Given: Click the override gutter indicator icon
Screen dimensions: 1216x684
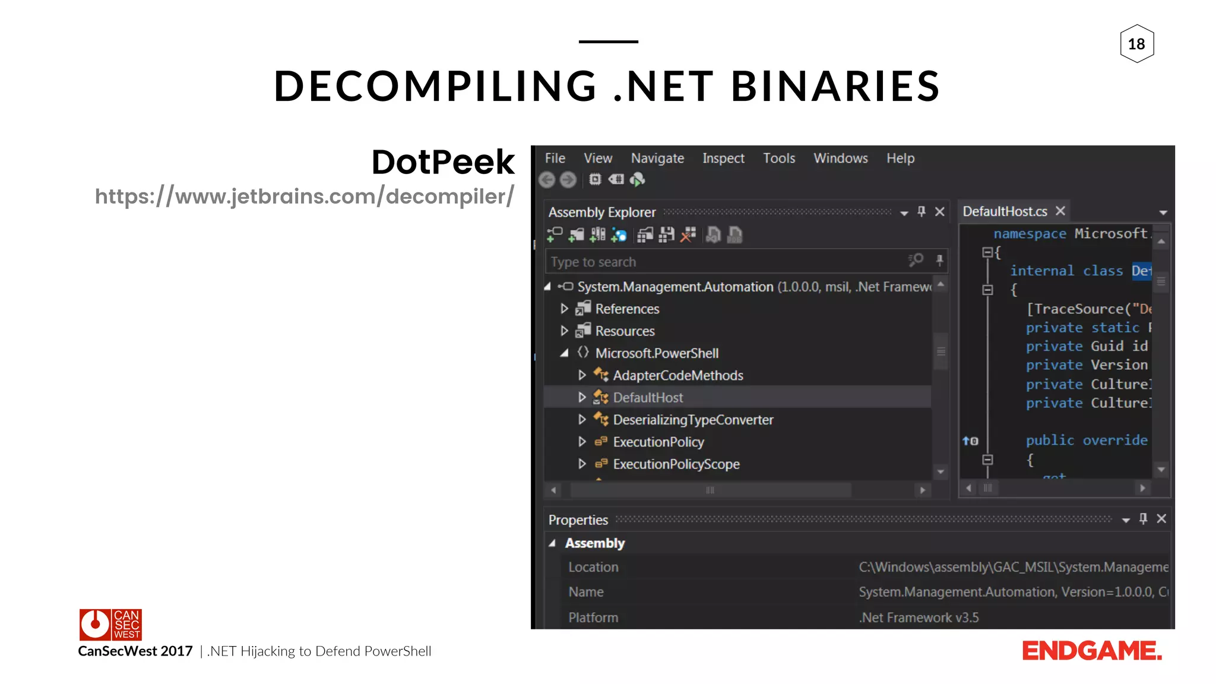Looking at the screenshot, I should tap(970, 441).
